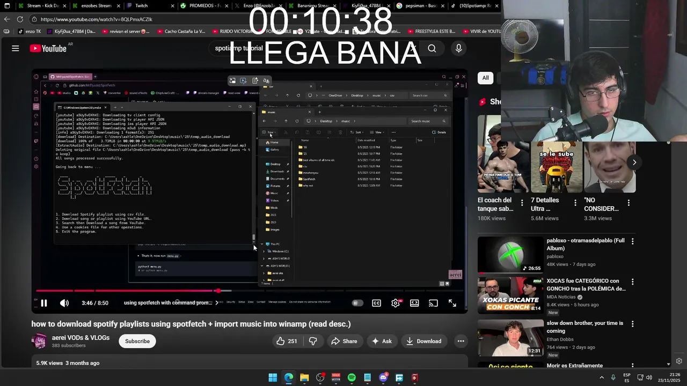This screenshot has height=386, width=687.
Task: Switch to theater mode
Action: coord(414,303)
